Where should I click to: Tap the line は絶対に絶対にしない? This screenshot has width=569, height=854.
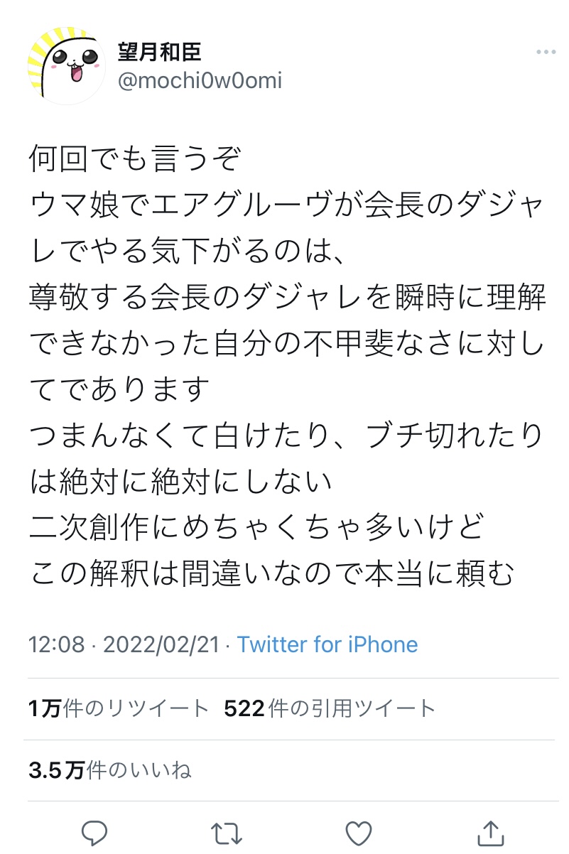181,482
